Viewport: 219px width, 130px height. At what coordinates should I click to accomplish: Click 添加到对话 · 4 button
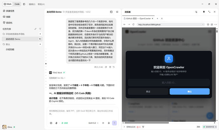[210, 127]
